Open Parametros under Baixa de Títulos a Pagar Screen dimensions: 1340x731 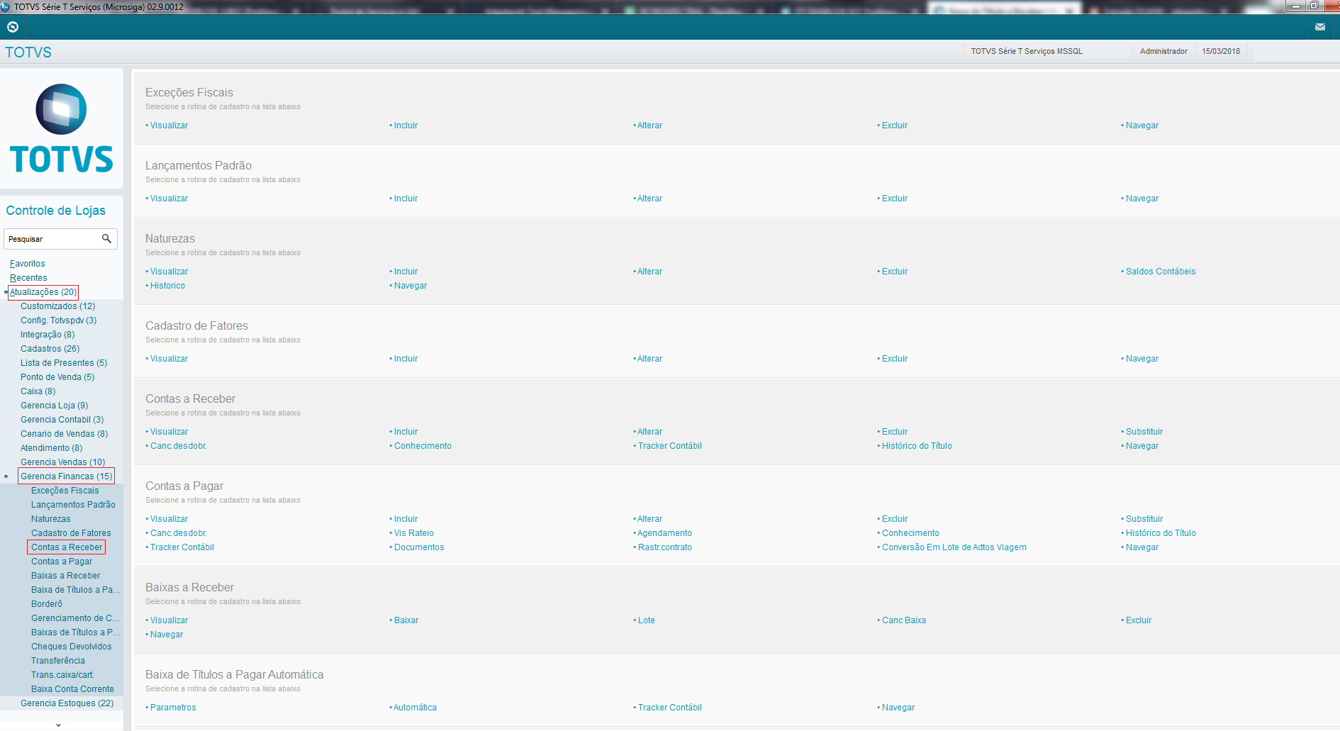coord(173,708)
